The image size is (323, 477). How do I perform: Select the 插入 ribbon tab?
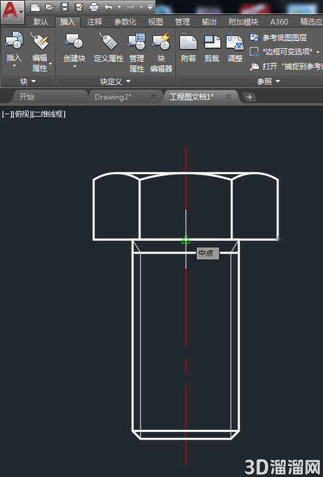68,21
